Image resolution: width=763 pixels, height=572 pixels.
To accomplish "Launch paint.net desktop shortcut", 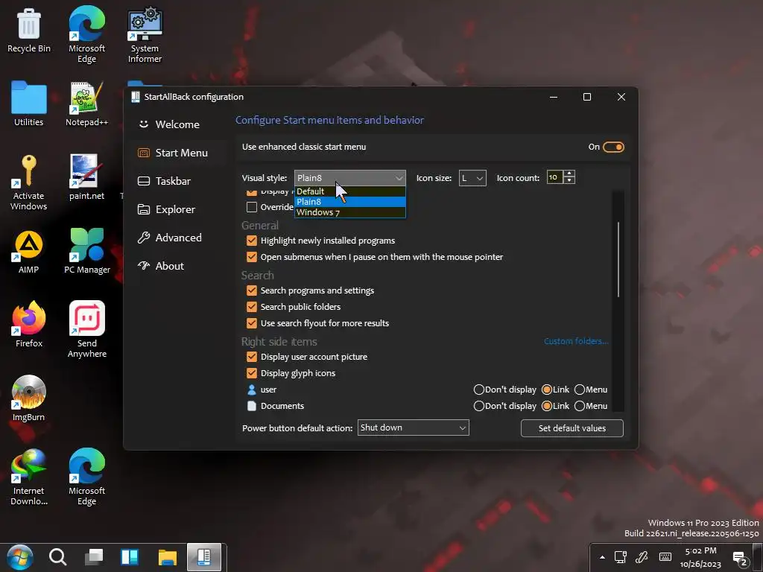I will [x=86, y=177].
